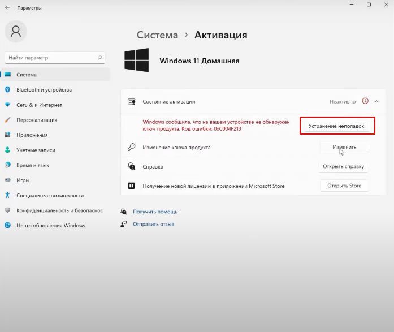Viewport: 394px width, 332px height.
Task: Click the Windows logo beside edition name
Action: [x=136, y=61]
